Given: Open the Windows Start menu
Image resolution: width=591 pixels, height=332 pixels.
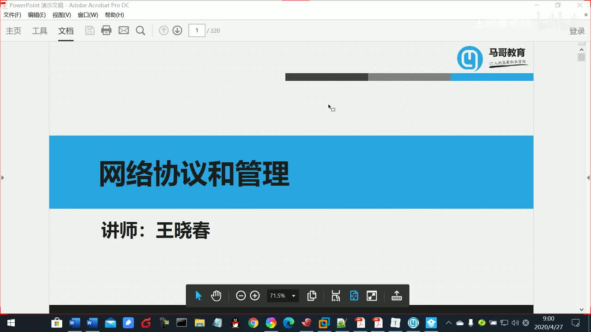Looking at the screenshot, I should pyautogui.click(x=11, y=323).
